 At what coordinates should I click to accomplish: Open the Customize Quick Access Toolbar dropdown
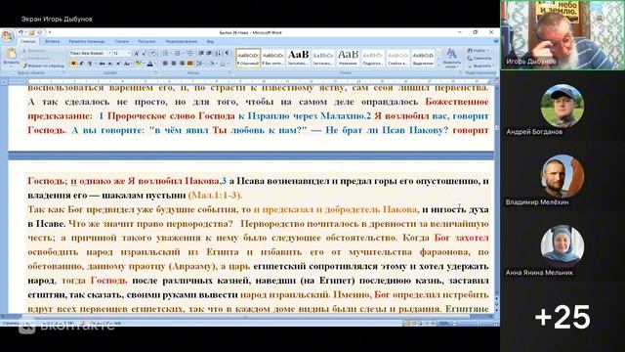(x=50, y=32)
